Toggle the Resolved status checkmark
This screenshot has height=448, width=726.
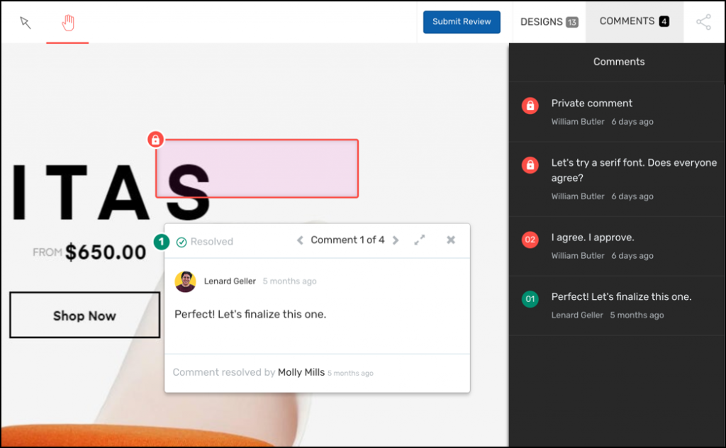(x=181, y=242)
